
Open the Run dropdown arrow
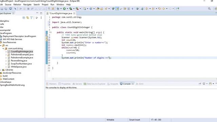coord(67,9)
